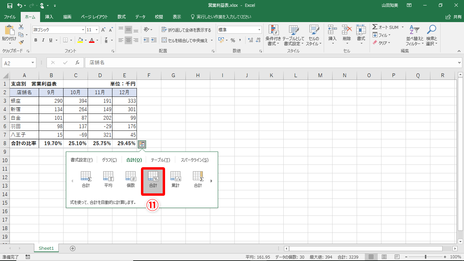Align cell text to the right
The height and width of the screenshot is (261, 464).
(136, 40)
